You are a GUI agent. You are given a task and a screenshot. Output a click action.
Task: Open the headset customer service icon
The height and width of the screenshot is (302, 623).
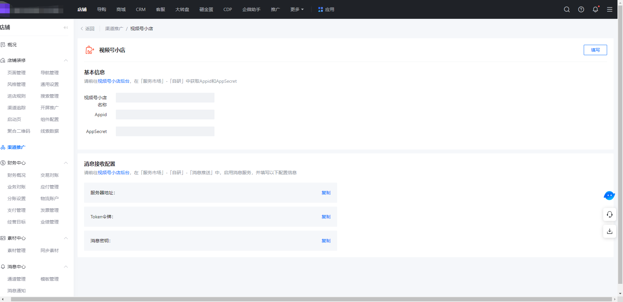click(610, 214)
